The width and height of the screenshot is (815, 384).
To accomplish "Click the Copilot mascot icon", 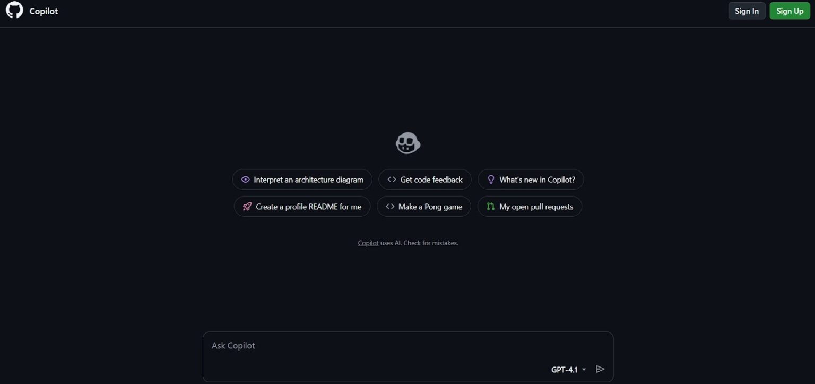I will (407, 142).
